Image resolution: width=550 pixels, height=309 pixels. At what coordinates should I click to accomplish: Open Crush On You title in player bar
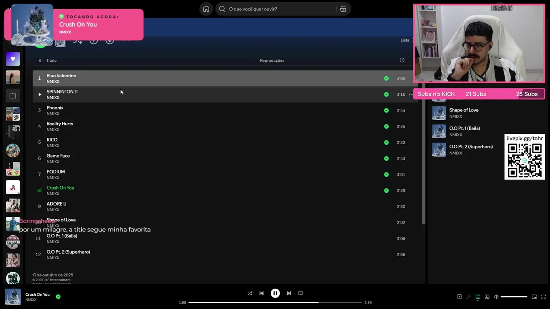(37, 294)
